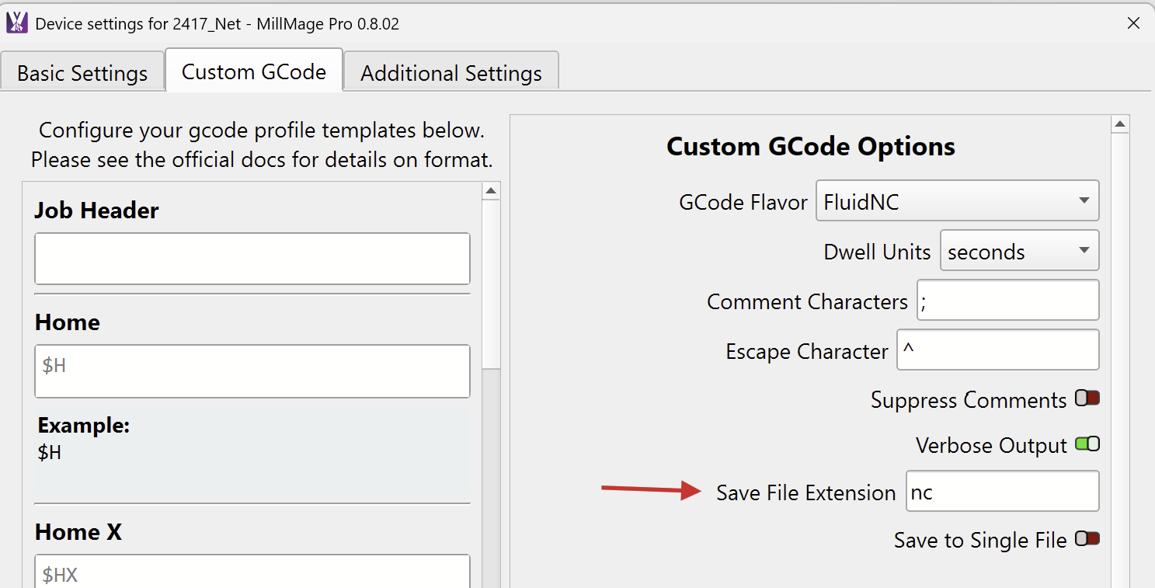The image size is (1155, 588).
Task: Edit the Comment Characters field
Action: 1008,300
